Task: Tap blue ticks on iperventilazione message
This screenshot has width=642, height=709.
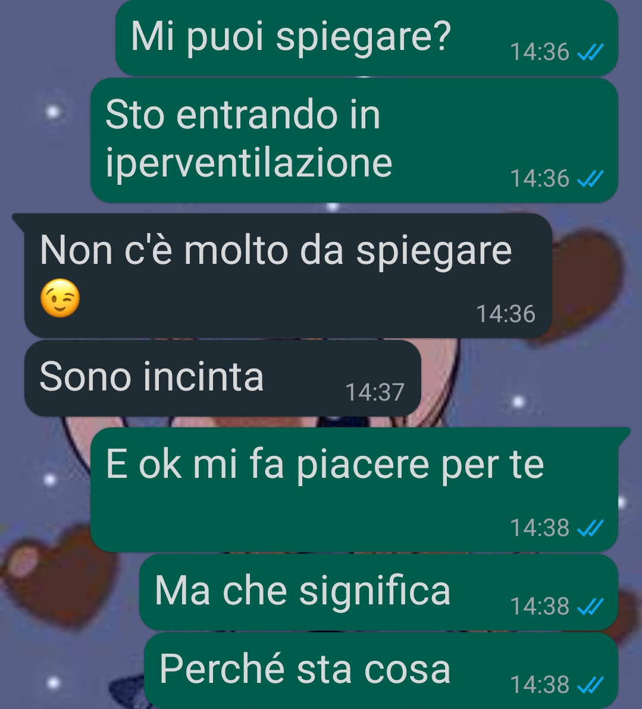Action: click(x=590, y=179)
